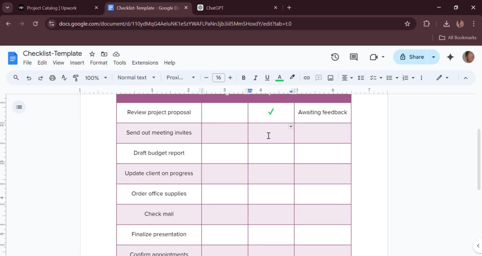Expand bulleted list options
This screenshot has width=482, height=256.
coord(397,78)
